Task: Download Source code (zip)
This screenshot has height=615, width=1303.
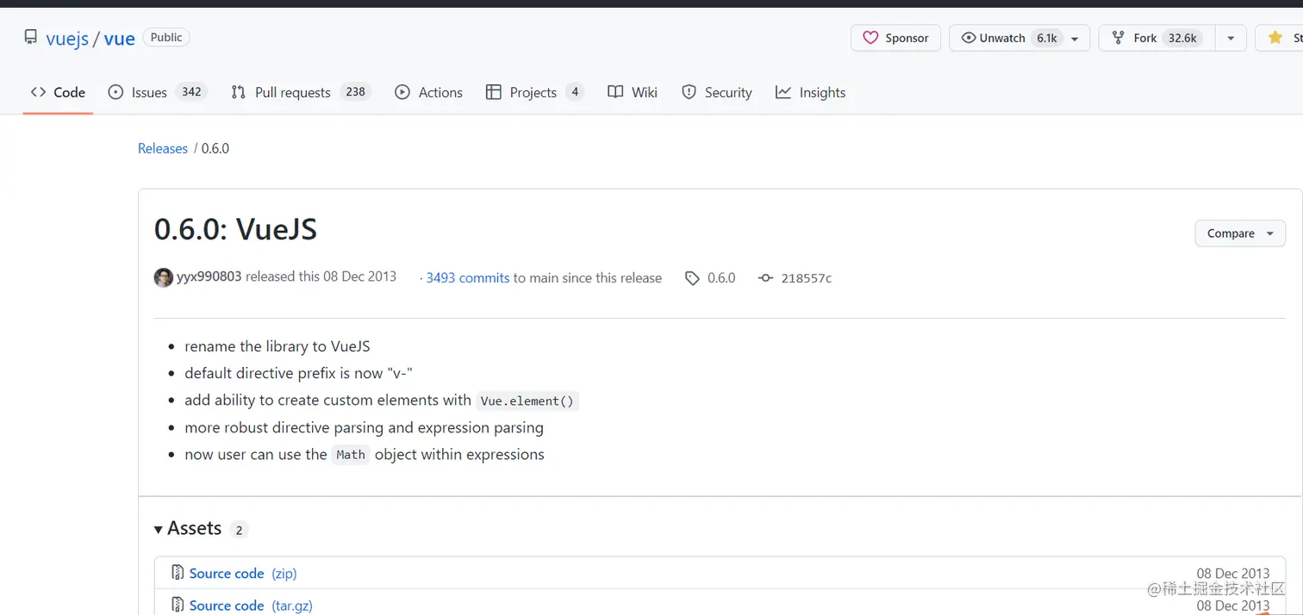Action: point(243,573)
